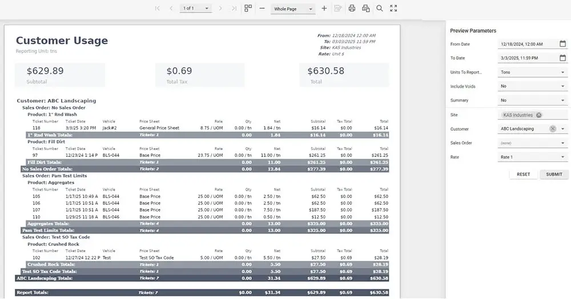Zoom in with the plus icon
Image resolution: width=571 pixels, height=299 pixels.
324,9
